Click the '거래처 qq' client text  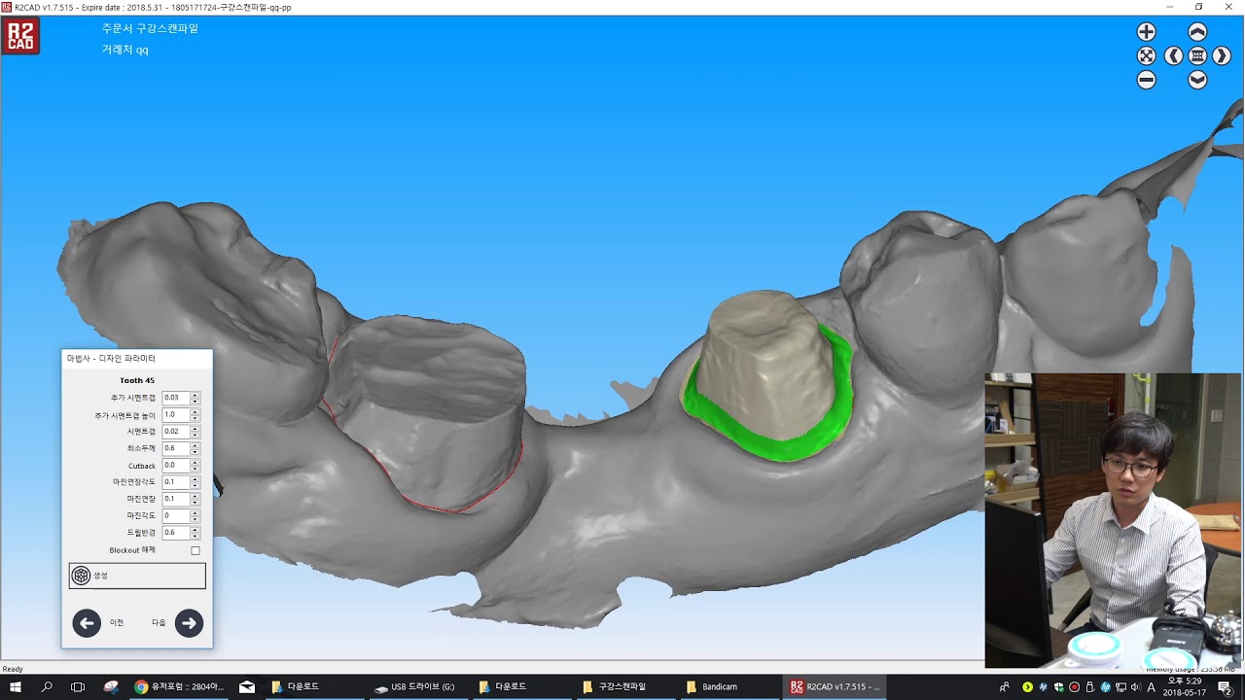125,50
